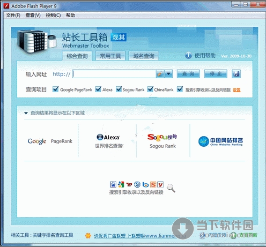Viewport: 266px width, 247px height.
Task: Collapse the 查询结果将显示在以下区域 triangle
Action: coord(26,113)
